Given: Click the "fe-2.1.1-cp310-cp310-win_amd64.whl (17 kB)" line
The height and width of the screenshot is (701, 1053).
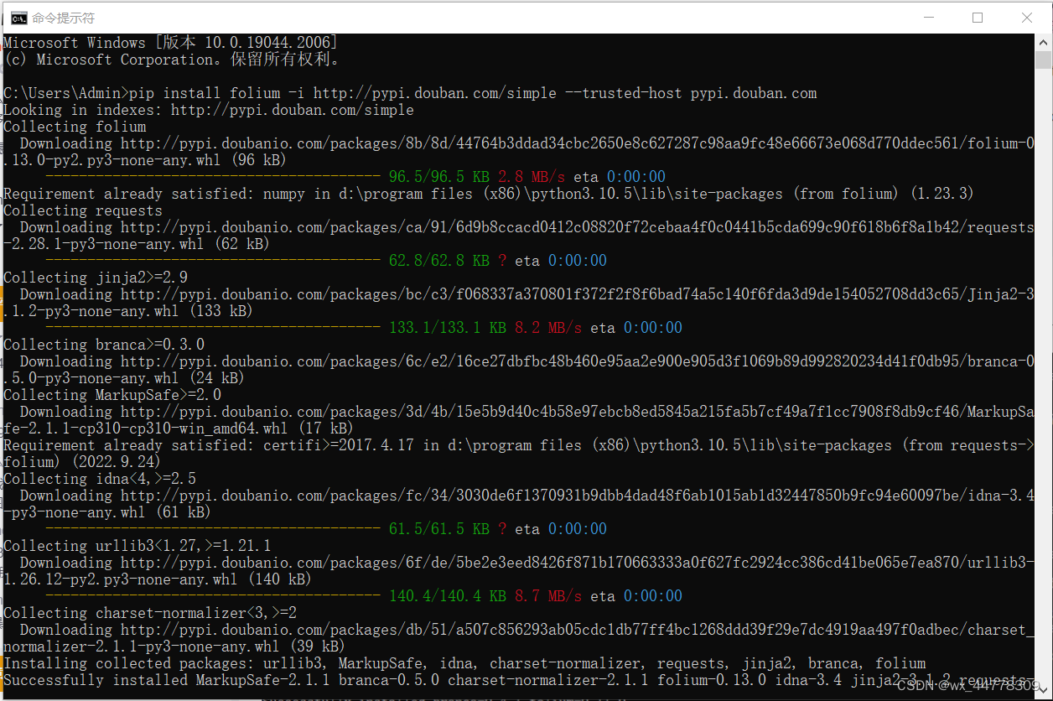Looking at the screenshot, I should pos(179,428).
